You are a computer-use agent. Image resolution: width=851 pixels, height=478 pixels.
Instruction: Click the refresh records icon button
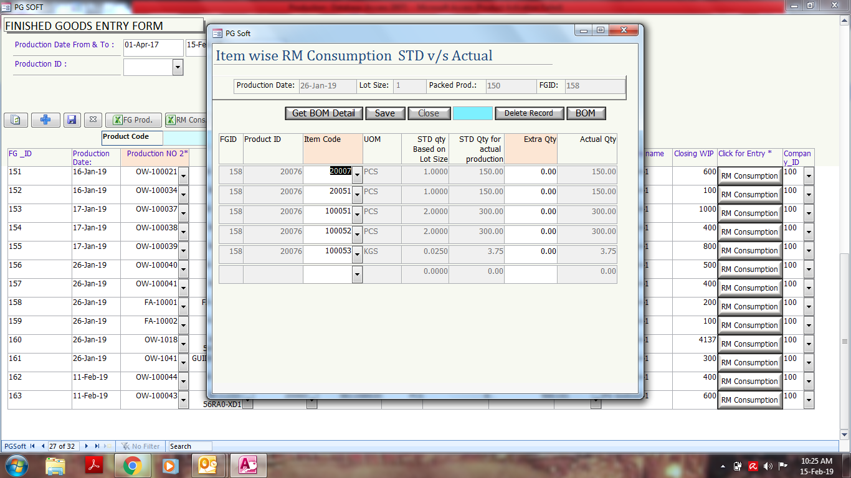click(16, 120)
